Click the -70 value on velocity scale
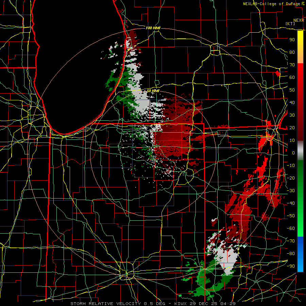The image size is (306, 306). (x=291, y=241)
